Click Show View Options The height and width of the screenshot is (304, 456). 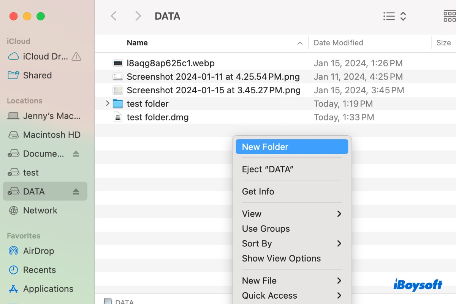point(281,258)
